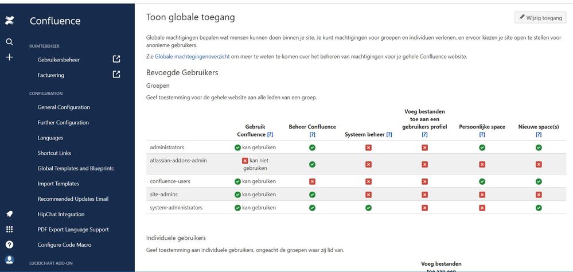Click green check for administrators Persoonlijke space
Viewport: 573px width, 272px height.
(482, 147)
